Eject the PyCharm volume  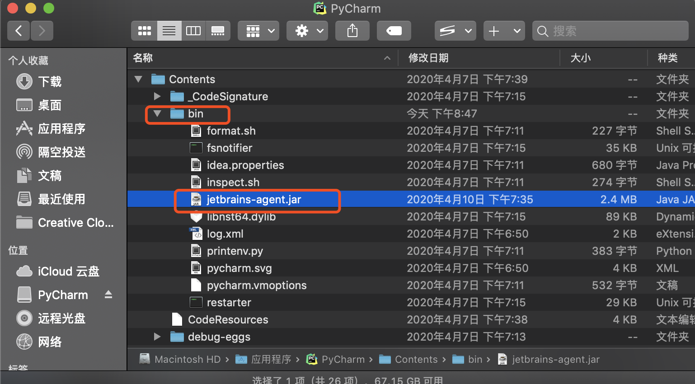point(108,295)
